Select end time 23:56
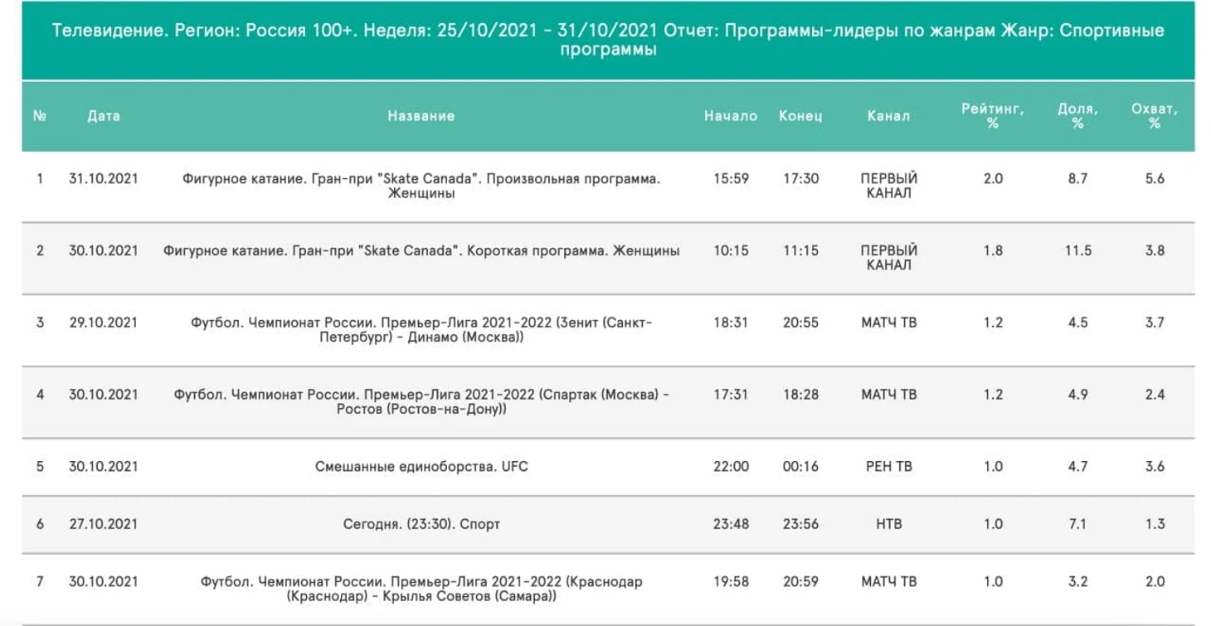The height and width of the screenshot is (626, 1211). pyautogui.click(x=800, y=524)
